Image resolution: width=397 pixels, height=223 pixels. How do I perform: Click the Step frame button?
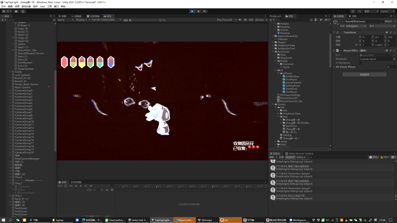tap(205, 11)
